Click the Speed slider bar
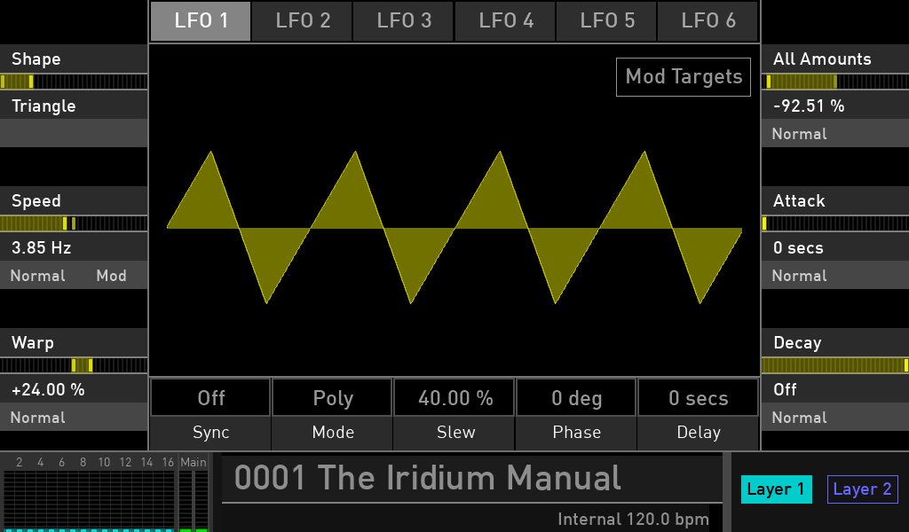Viewport: 909px width, 532px height. (x=74, y=223)
